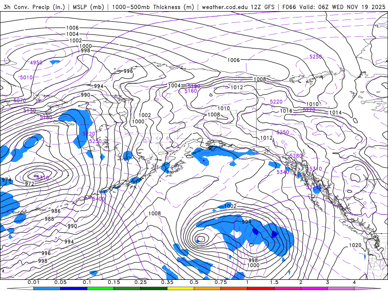Click the '986' isobar label
The height and width of the screenshot is (291, 388).
pyautogui.click(x=56, y=211)
